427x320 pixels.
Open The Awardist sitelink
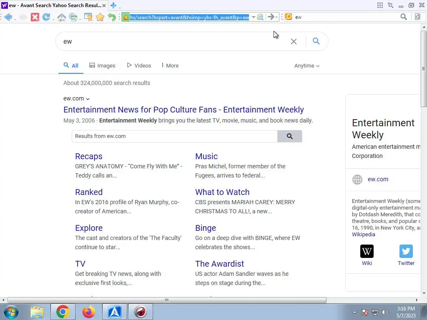click(x=219, y=264)
